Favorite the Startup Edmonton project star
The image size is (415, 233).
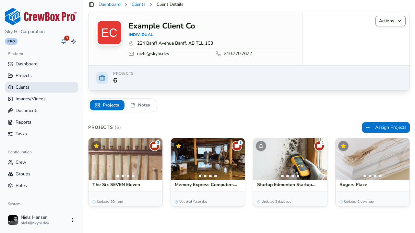261,146
